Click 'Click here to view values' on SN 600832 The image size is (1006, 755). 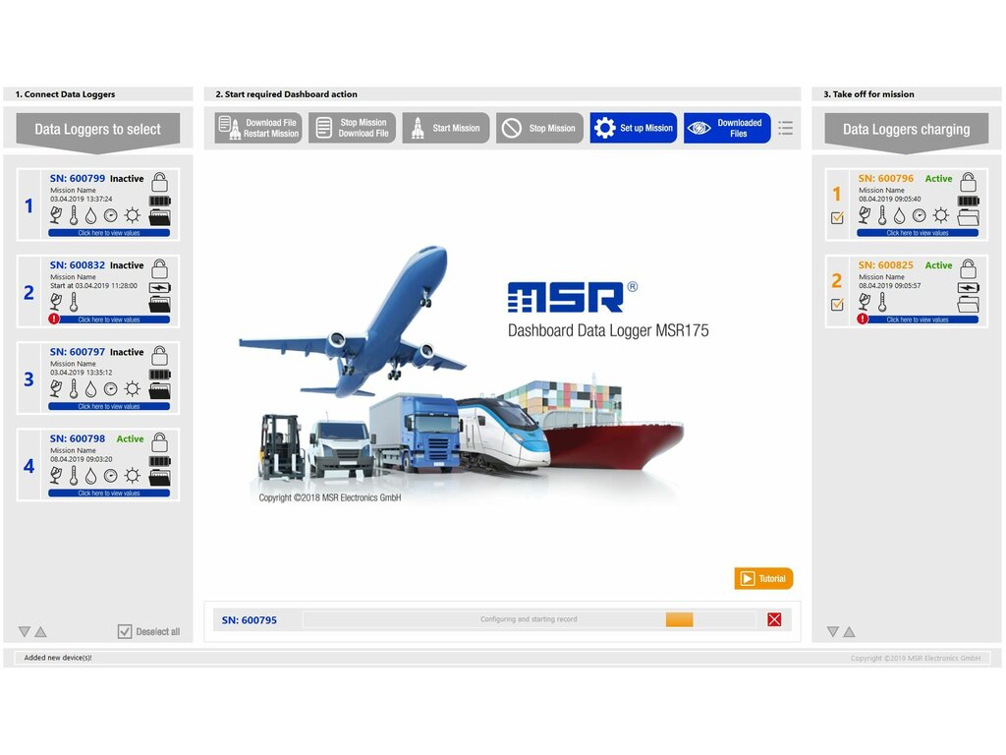tap(109, 319)
